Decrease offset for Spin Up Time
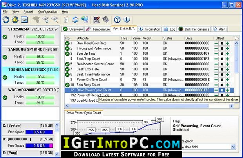Screen dimensions: 243x158 click(216, 54)
